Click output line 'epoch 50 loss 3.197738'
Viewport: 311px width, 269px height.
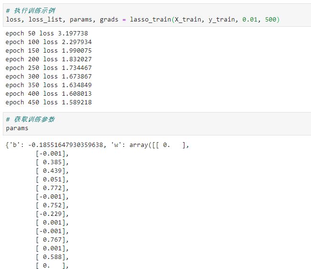click(47, 34)
